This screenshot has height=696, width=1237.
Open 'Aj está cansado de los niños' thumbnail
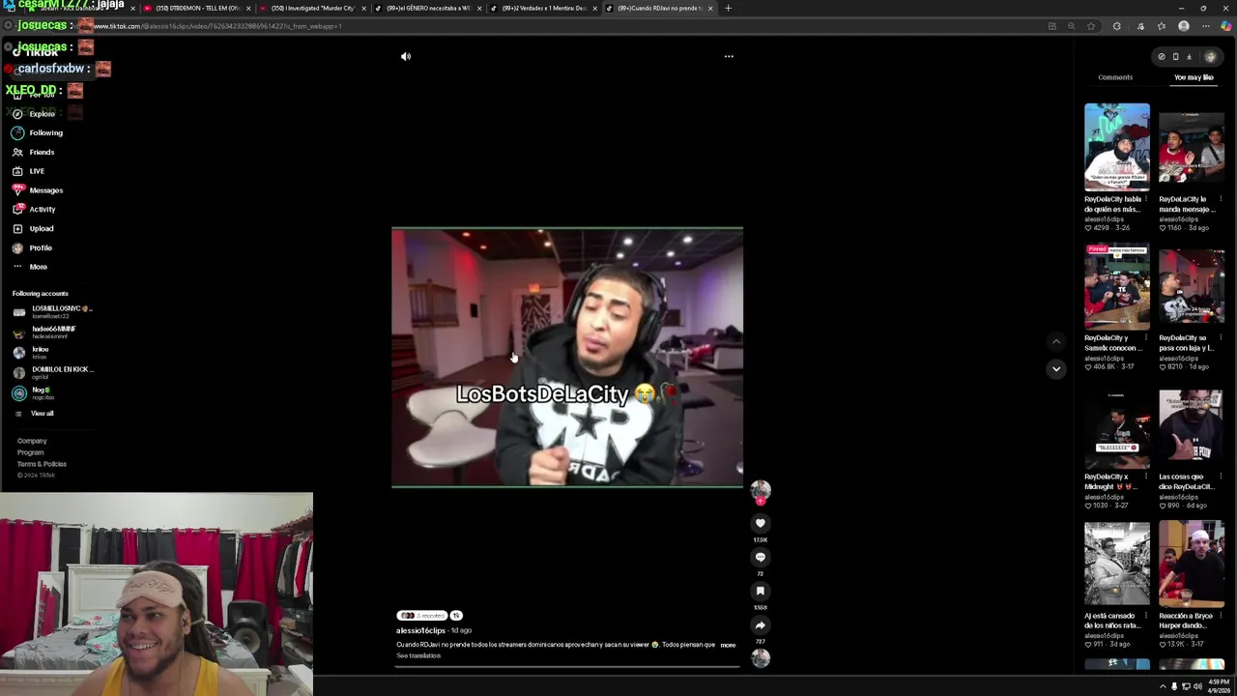pos(1117,565)
